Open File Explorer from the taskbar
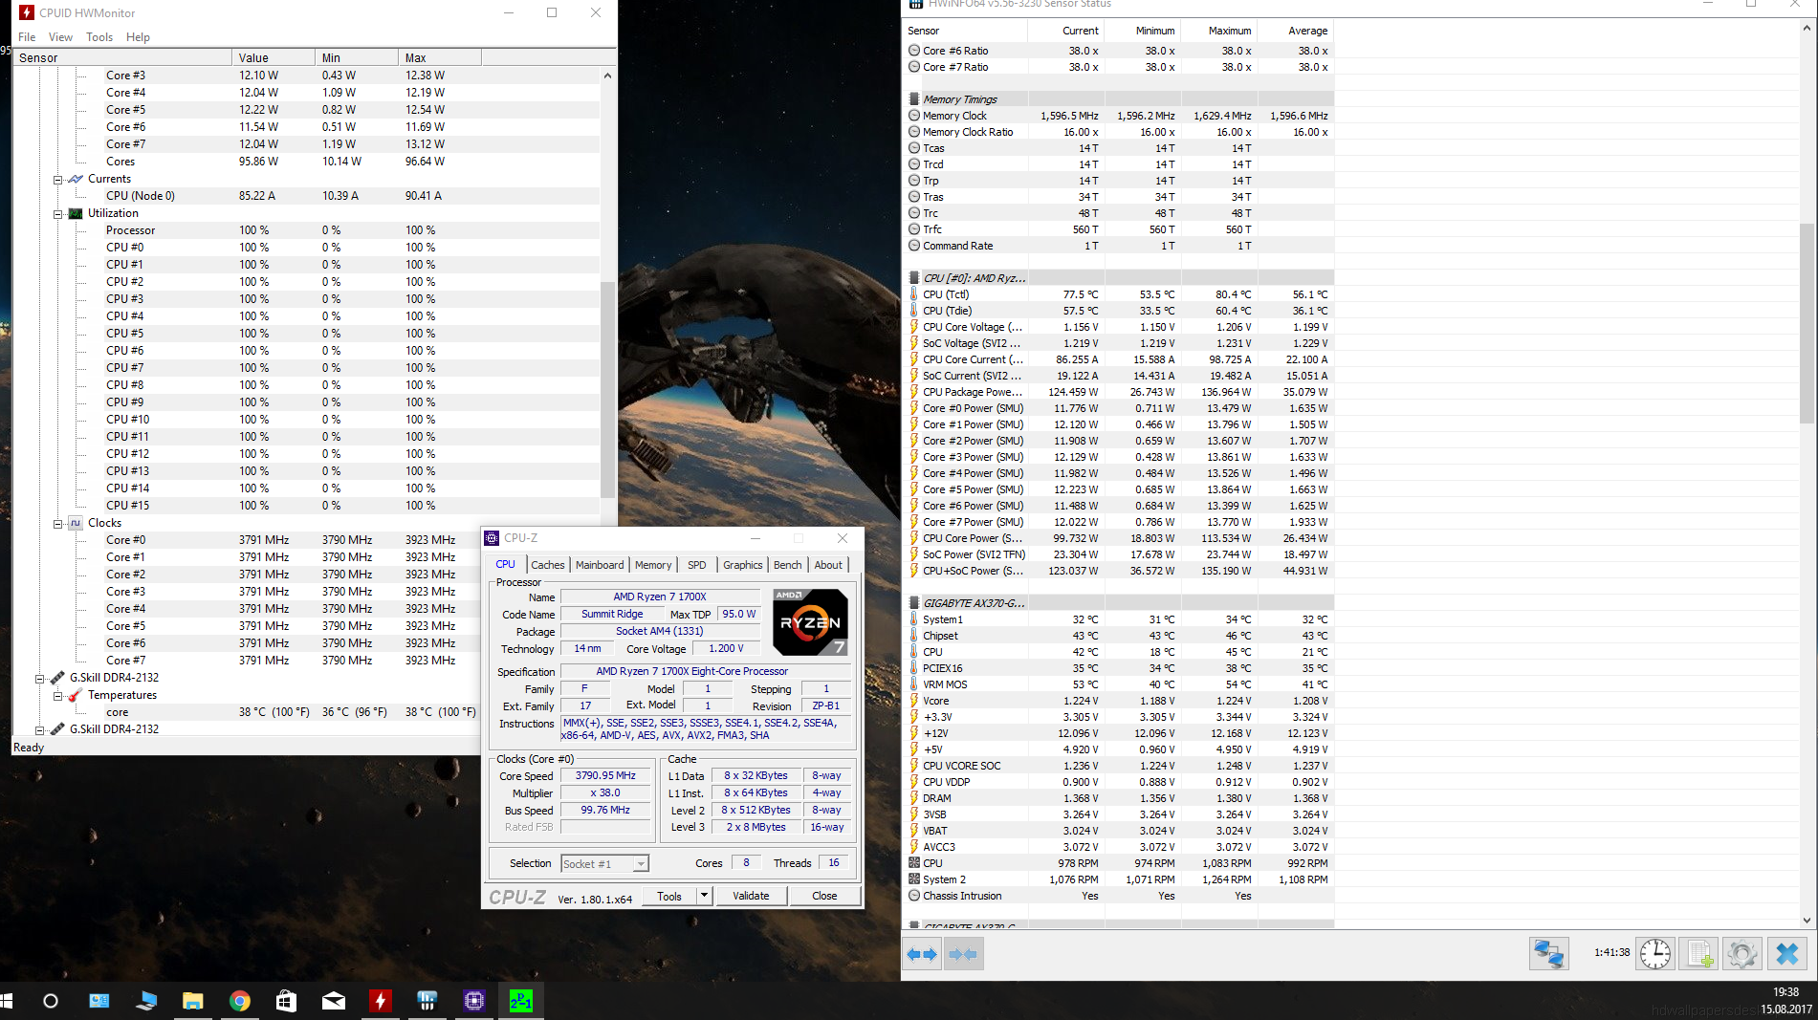This screenshot has height=1020, width=1818. [193, 1001]
